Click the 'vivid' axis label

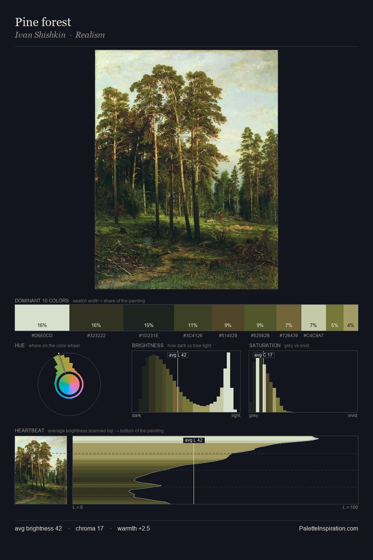[x=352, y=416]
